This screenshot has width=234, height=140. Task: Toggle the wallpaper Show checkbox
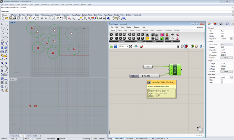click(x=222, y=80)
